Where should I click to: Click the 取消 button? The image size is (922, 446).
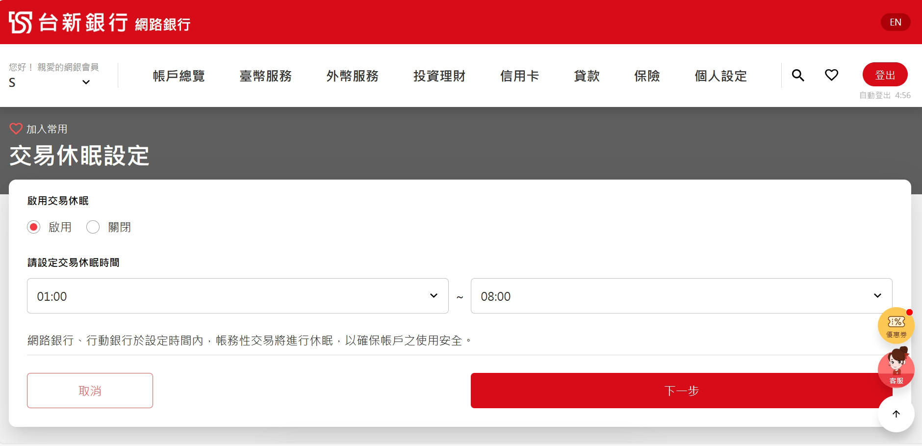(x=90, y=391)
